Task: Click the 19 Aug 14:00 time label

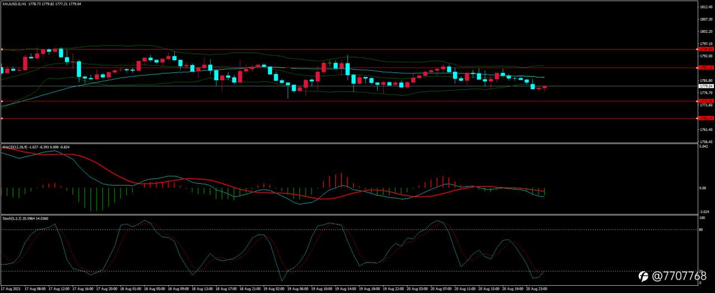Action: click(345, 290)
